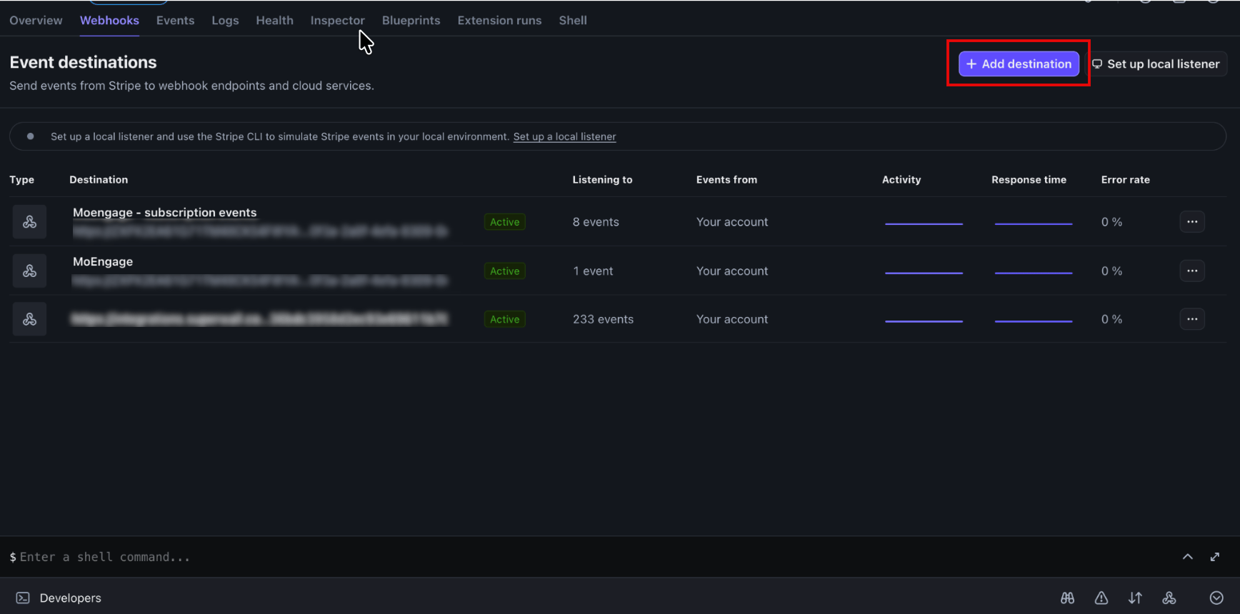The width and height of the screenshot is (1240, 614).
Task: Open more options for Moengage subscription events row
Action: [1192, 222]
